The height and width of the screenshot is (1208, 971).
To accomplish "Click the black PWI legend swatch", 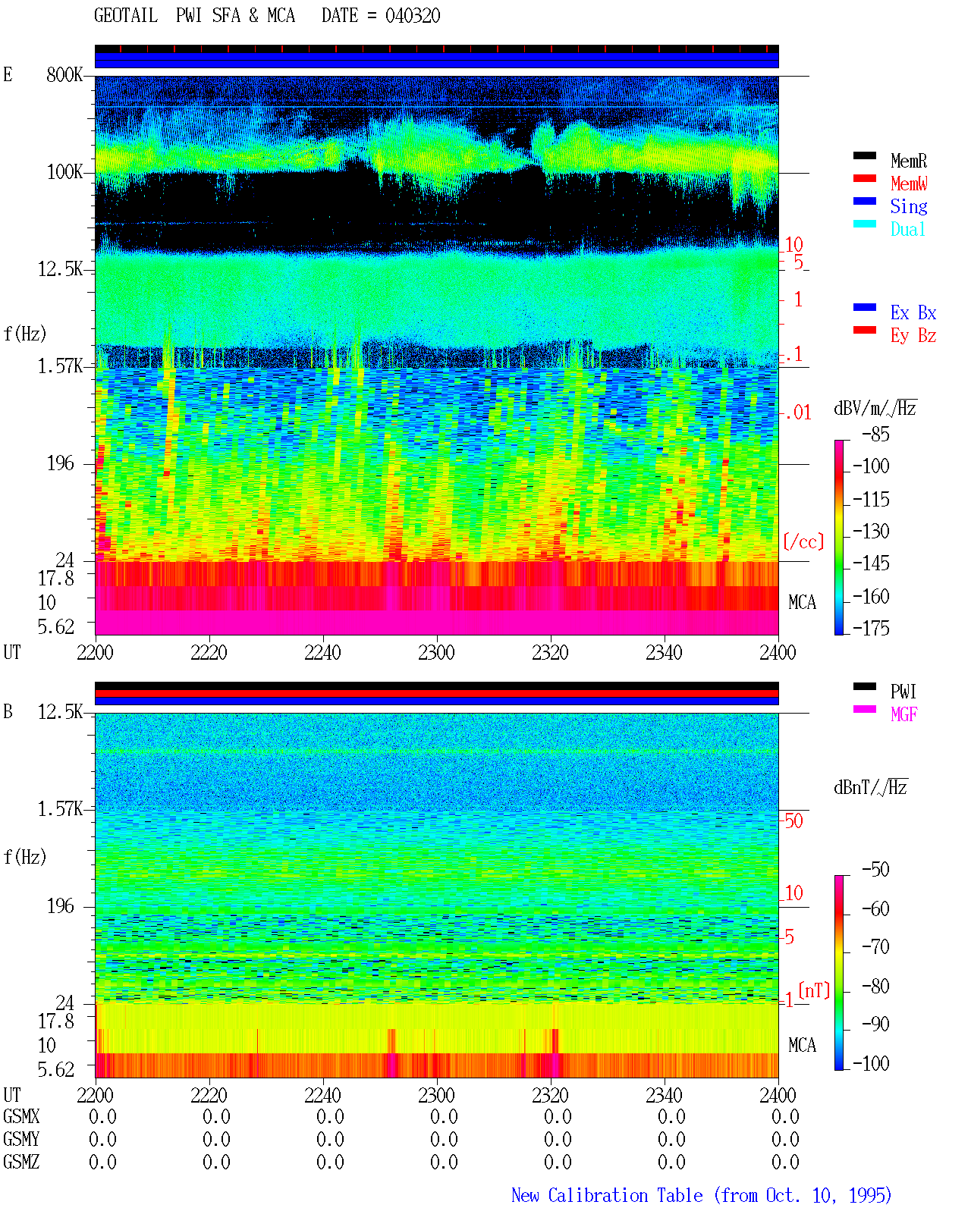I will coord(864,687).
